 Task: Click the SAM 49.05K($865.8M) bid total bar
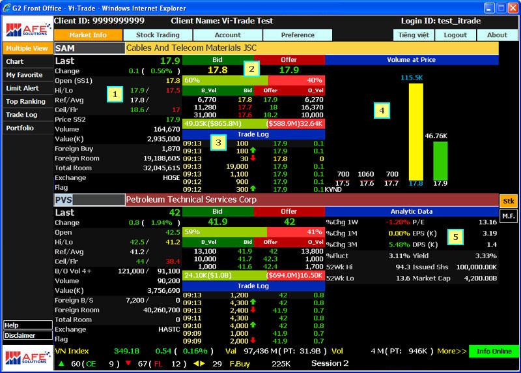(x=225, y=124)
